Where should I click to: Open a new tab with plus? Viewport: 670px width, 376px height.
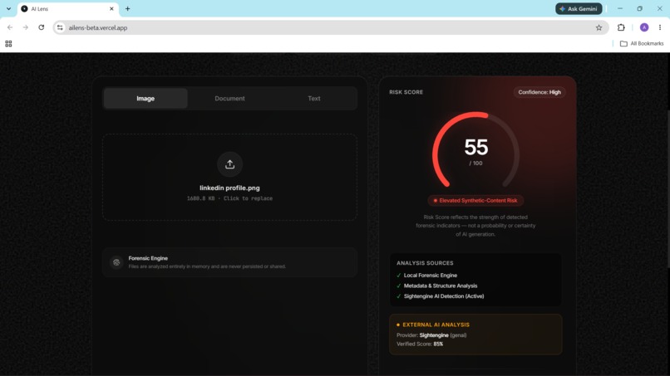[127, 8]
